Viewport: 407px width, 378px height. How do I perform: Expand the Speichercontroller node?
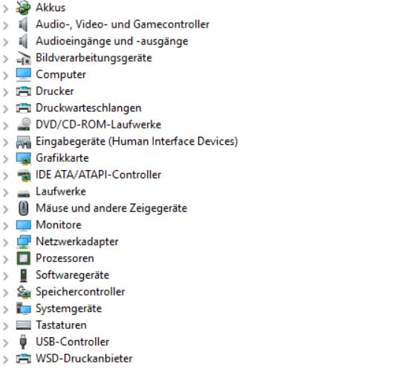[x=6, y=293]
